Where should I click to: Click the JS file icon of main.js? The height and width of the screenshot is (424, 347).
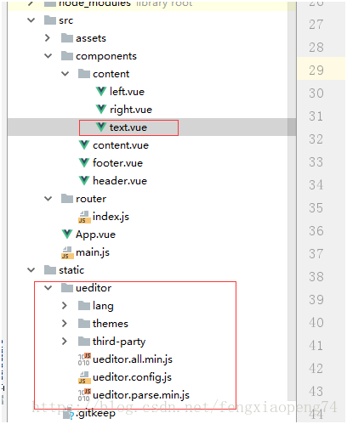[x=67, y=252]
